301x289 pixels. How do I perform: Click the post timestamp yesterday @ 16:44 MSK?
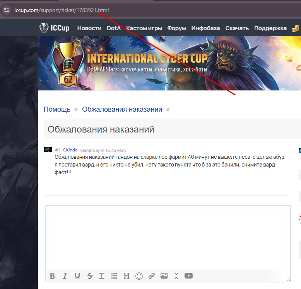[x=103, y=150]
